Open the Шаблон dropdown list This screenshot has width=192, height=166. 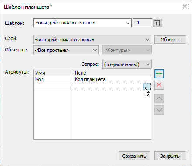pyautogui.click(x=128, y=23)
